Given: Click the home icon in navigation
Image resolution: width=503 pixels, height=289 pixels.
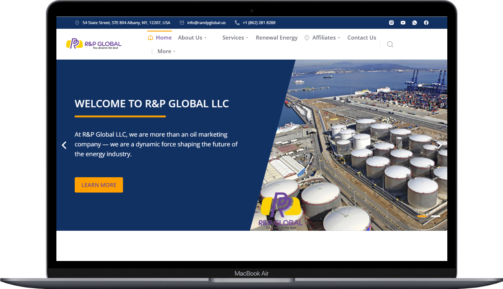Looking at the screenshot, I should (151, 38).
